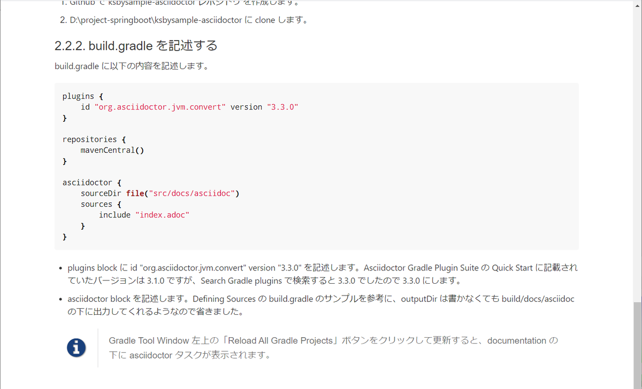Select the string src/docs/asciidoc in code
The width and height of the screenshot is (642, 389).
pos(192,193)
